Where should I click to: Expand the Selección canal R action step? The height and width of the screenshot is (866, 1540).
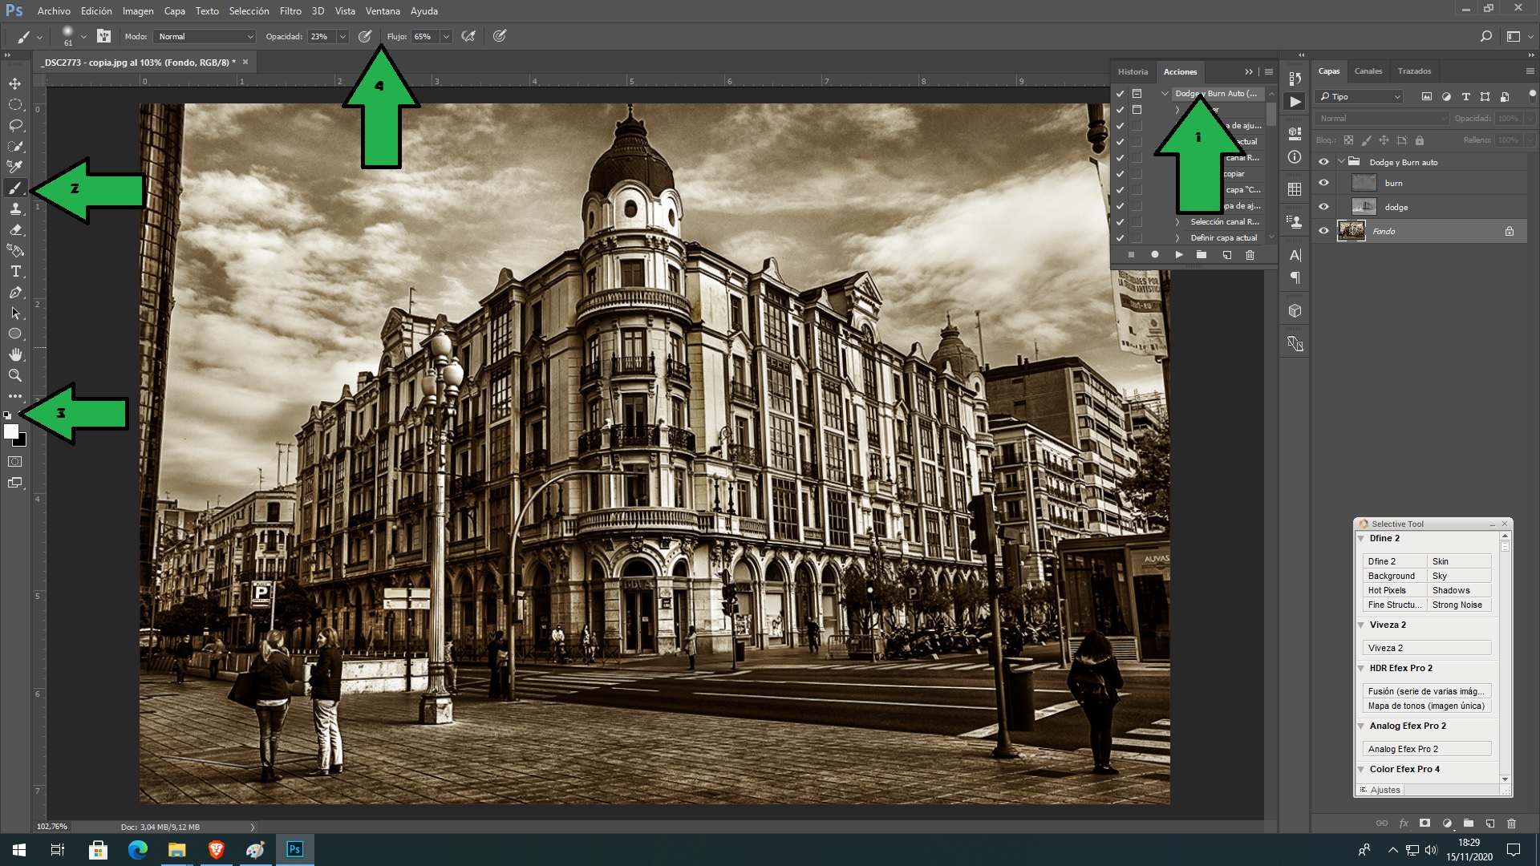pyautogui.click(x=1177, y=222)
